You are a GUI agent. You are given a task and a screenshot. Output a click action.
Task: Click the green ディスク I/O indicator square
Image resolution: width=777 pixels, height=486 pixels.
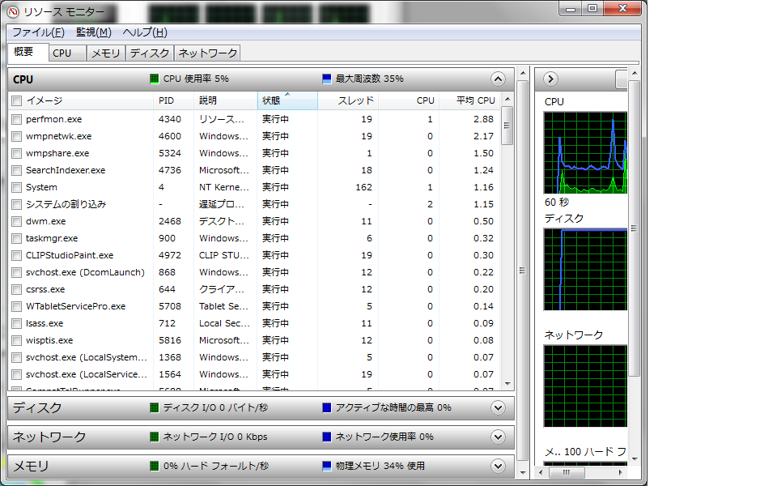click(154, 407)
